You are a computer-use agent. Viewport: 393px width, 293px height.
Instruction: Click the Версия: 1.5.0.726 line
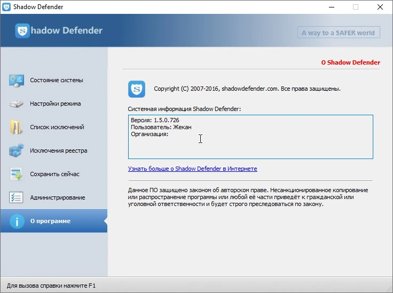(x=155, y=120)
